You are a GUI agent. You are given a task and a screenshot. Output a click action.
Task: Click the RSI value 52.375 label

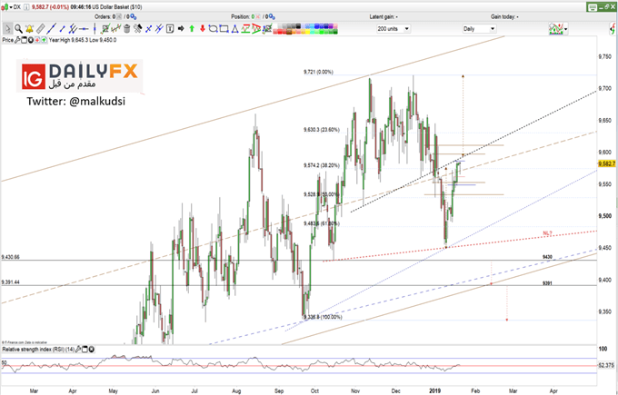click(x=606, y=365)
